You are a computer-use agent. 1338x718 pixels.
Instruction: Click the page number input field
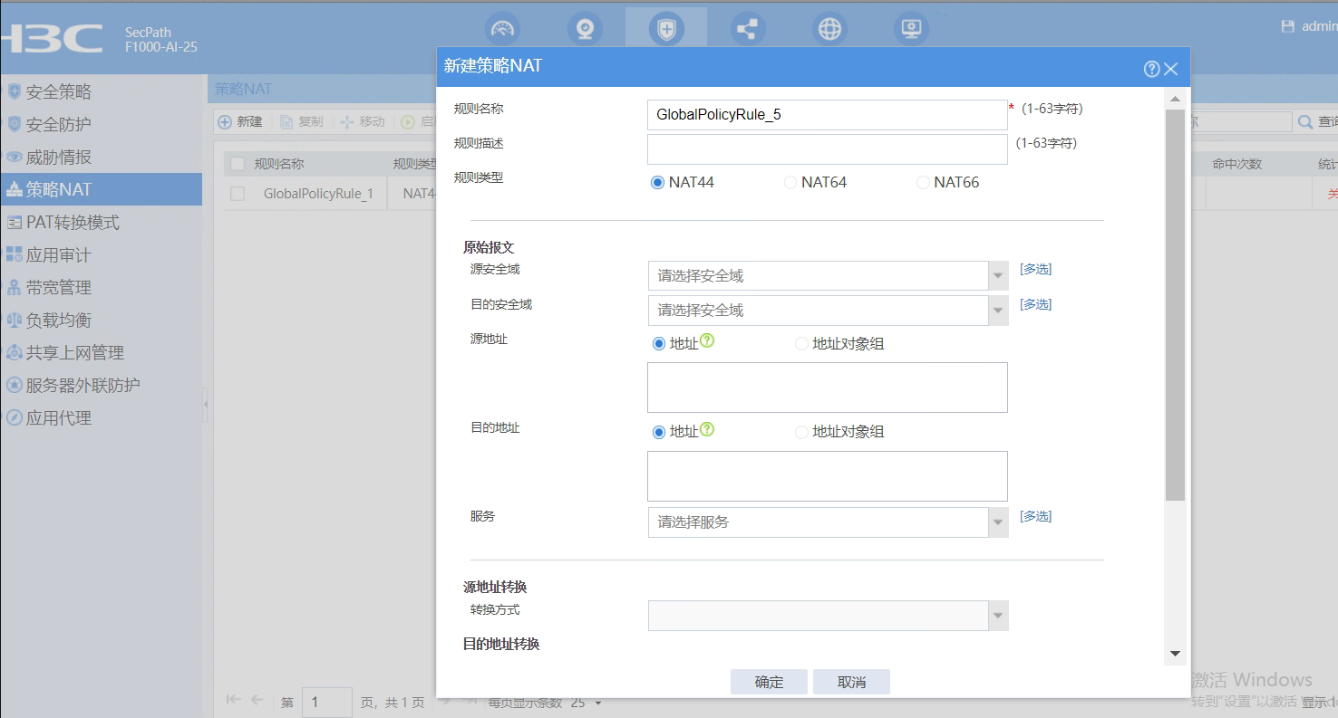(326, 703)
